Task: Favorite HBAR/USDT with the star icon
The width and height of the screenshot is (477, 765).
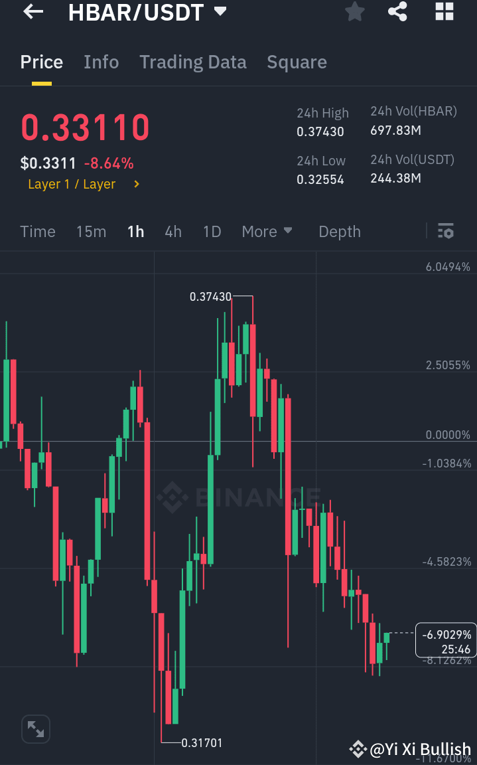Action: [x=354, y=11]
